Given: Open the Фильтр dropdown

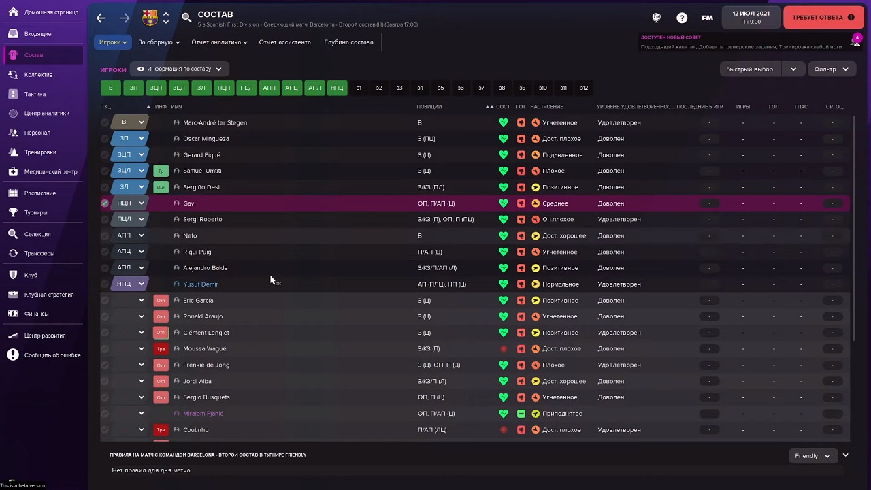Looking at the screenshot, I should click(831, 69).
